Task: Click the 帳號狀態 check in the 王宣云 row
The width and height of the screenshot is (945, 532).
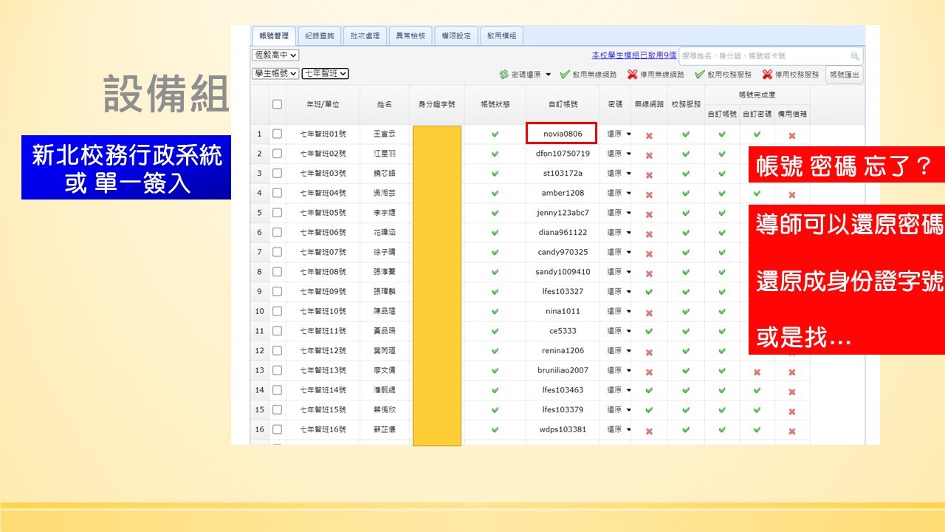Action: [495, 134]
